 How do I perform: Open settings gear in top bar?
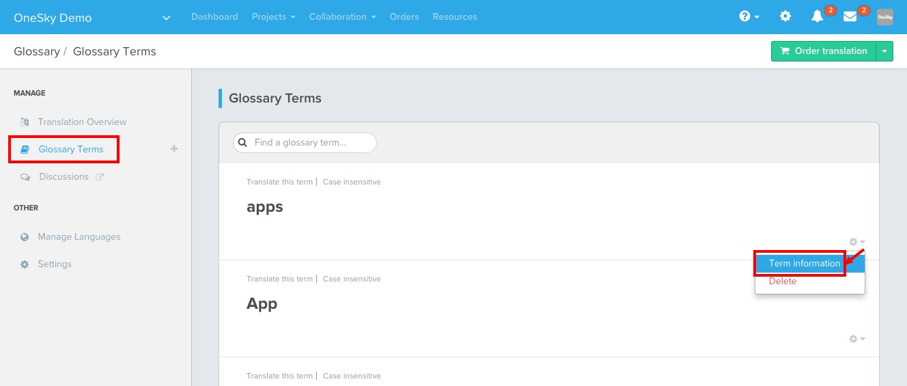(x=785, y=16)
